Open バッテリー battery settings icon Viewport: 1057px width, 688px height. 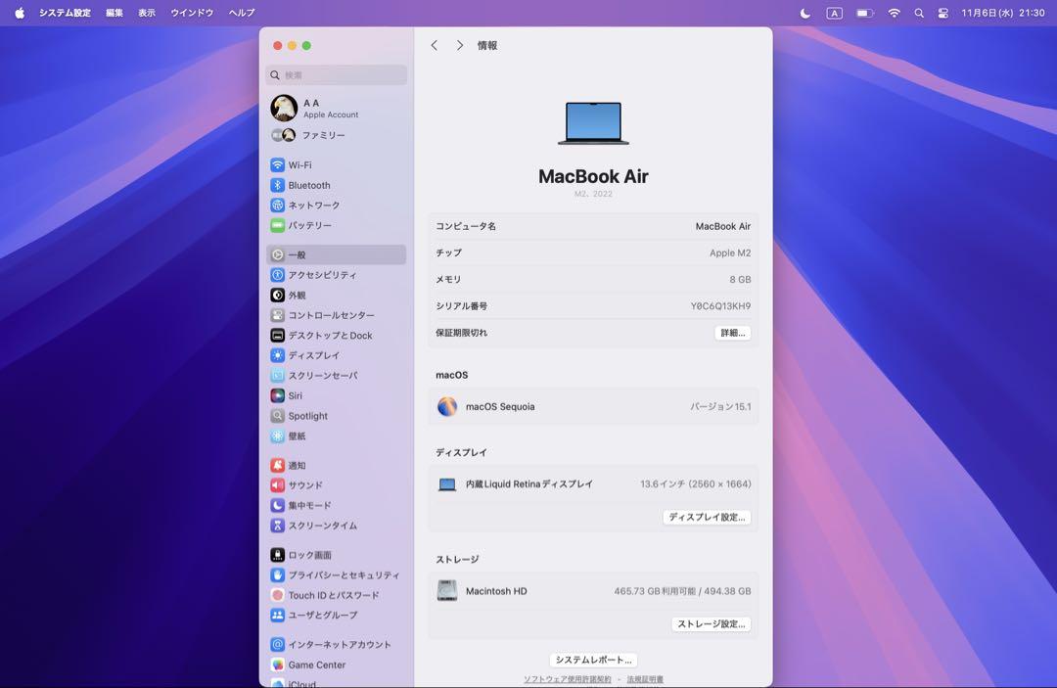[277, 225]
